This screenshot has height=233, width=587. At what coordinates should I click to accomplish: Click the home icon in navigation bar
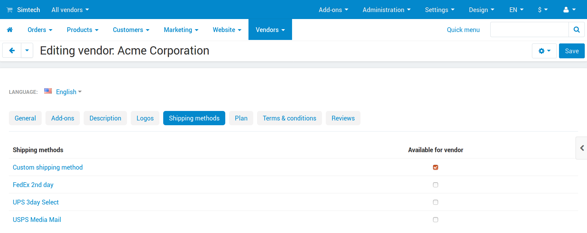(x=10, y=30)
